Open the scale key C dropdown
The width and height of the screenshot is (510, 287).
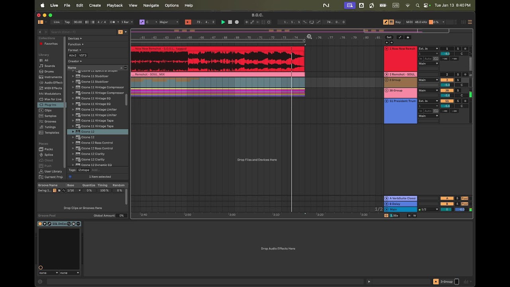click(x=152, y=22)
